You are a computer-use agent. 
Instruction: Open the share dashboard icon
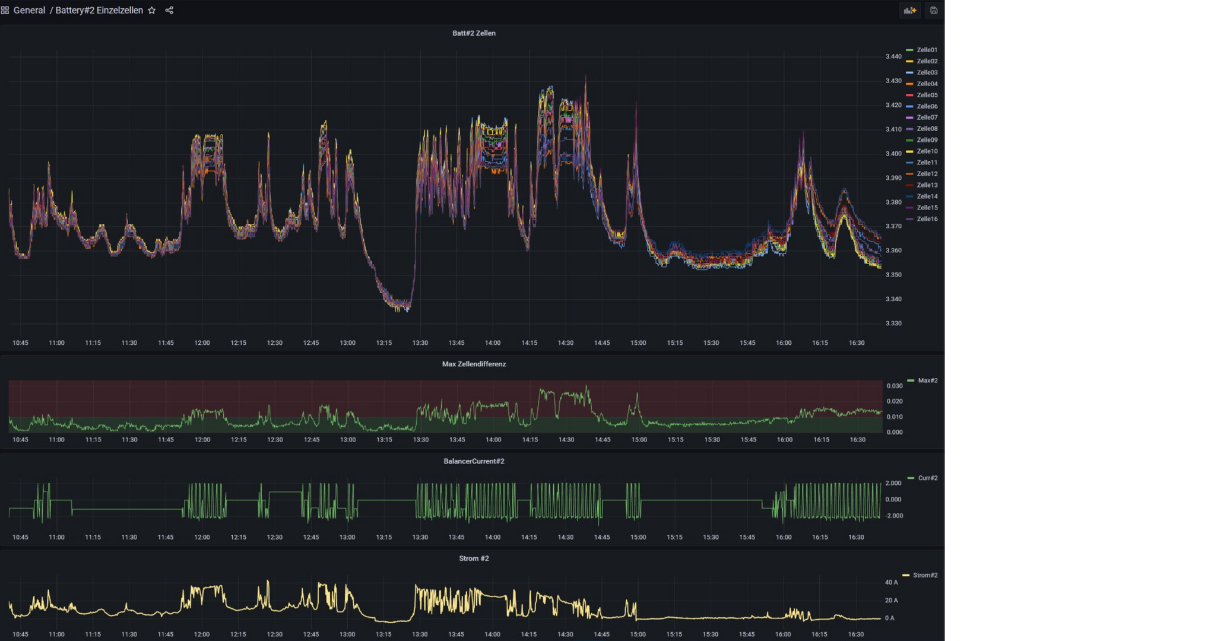169,10
